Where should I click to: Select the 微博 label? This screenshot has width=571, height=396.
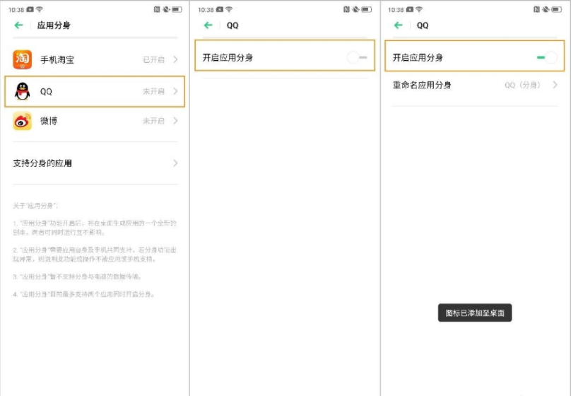(x=49, y=121)
